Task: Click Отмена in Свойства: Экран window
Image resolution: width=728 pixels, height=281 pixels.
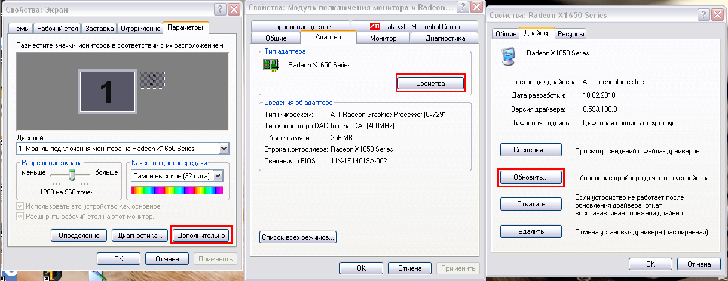Action: pyautogui.click(x=167, y=259)
